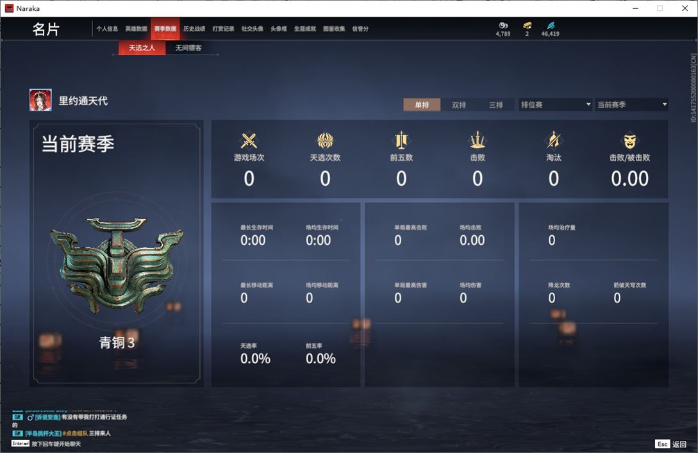Click 青铜 3 rank label
698x453 pixels.
117,342
